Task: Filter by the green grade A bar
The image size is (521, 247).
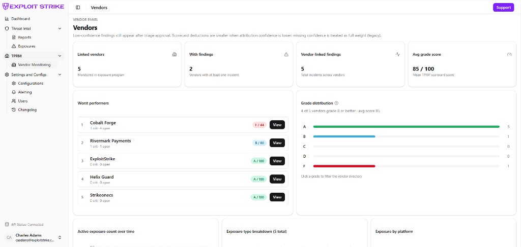Action: point(407,126)
